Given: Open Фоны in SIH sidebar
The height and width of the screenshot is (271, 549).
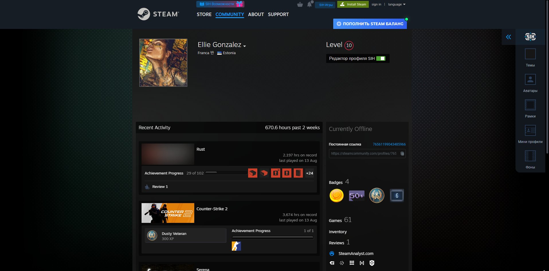Looking at the screenshot, I should tap(530, 160).
